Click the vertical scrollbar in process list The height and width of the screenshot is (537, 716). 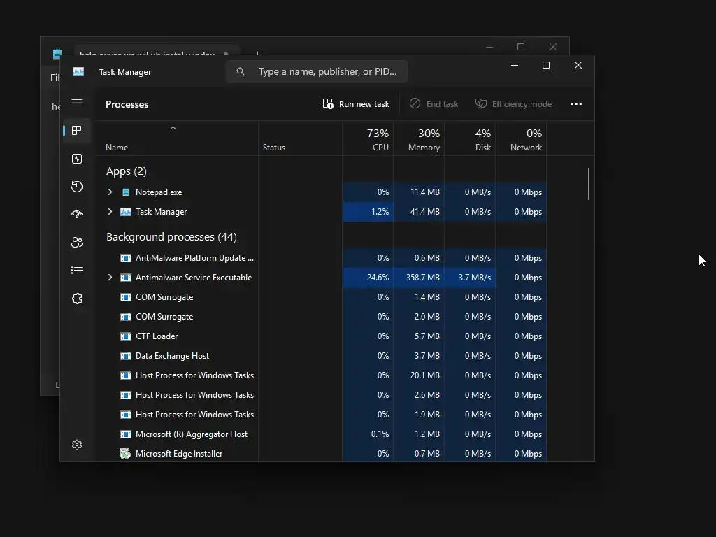pyautogui.click(x=589, y=184)
